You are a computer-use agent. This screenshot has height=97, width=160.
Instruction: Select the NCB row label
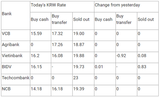point(6,89)
